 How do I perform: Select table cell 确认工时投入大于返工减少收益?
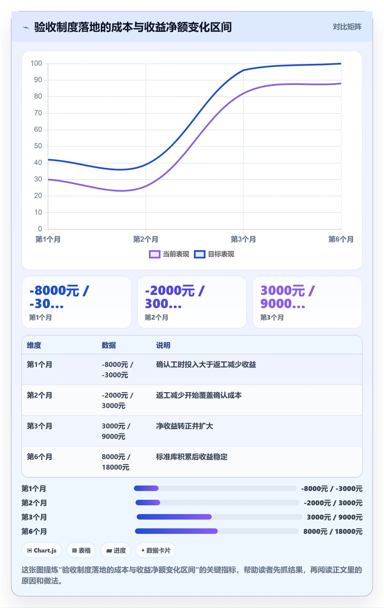206,364
